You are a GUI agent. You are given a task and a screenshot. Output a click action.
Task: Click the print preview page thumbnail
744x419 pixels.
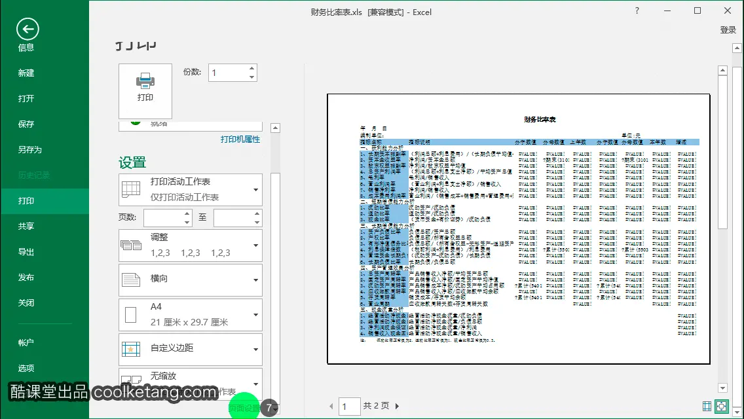(519, 228)
